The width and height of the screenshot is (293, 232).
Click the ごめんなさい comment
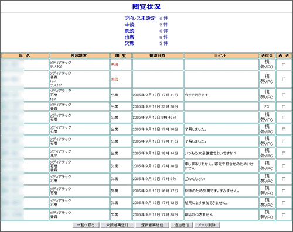(x=195, y=179)
